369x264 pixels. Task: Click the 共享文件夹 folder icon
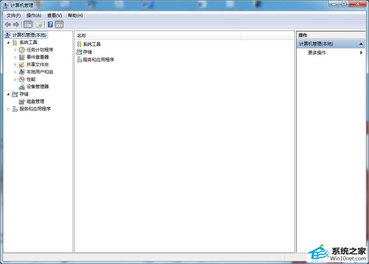(x=22, y=65)
